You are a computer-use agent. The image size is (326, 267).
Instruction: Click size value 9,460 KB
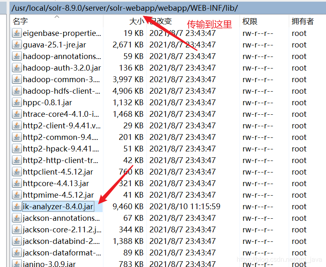coord(128,207)
